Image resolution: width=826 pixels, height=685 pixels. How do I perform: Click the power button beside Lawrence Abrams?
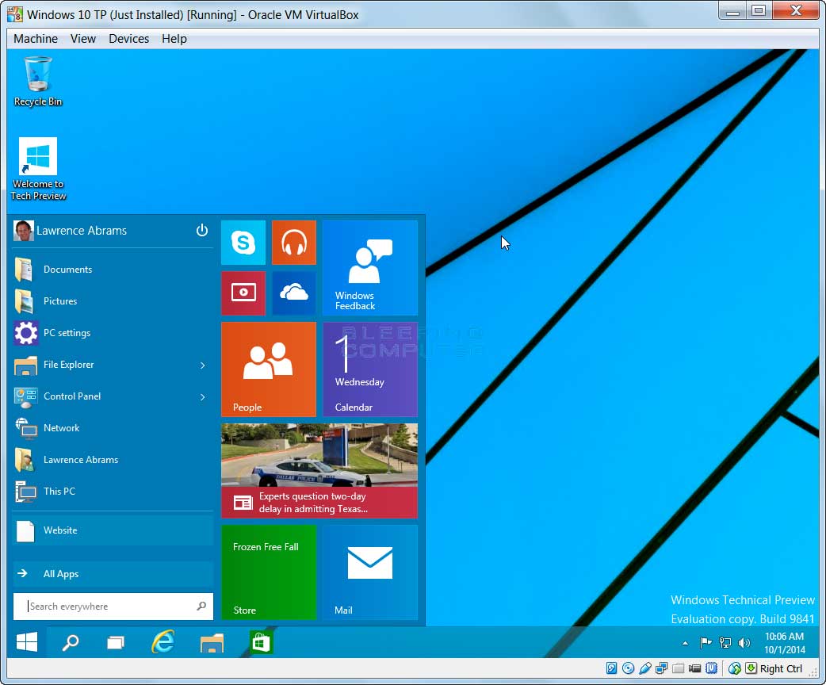coord(202,231)
